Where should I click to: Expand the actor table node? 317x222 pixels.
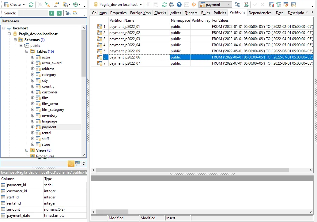tap(32, 57)
